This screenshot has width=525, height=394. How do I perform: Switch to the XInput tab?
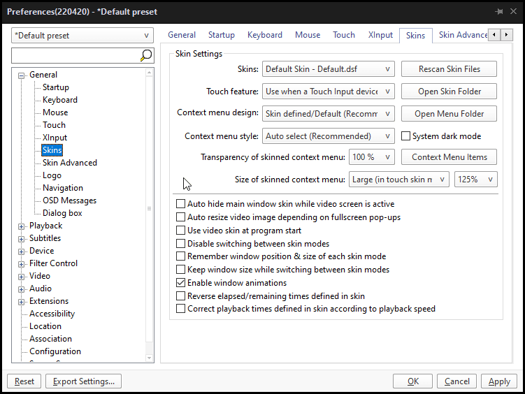pos(381,35)
